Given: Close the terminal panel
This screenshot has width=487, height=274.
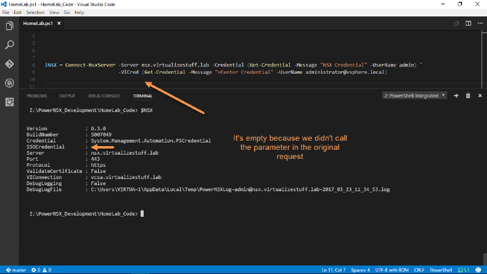Looking at the screenshot, I should 479,96.
